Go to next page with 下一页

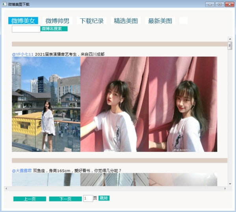65,199
